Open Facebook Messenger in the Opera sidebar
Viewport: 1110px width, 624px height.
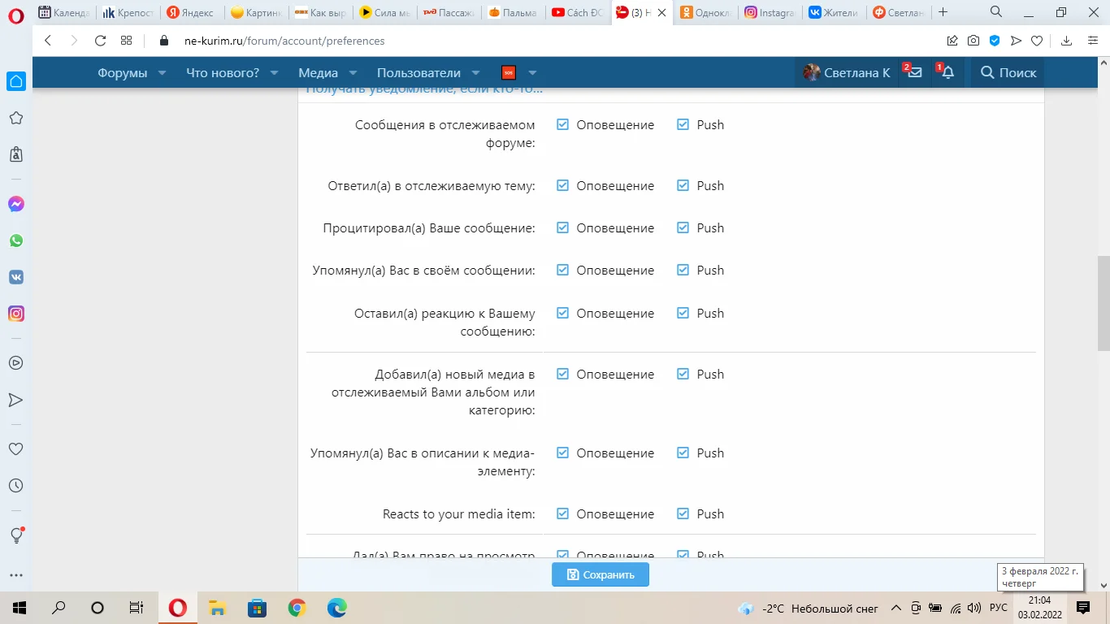[16, 204]
